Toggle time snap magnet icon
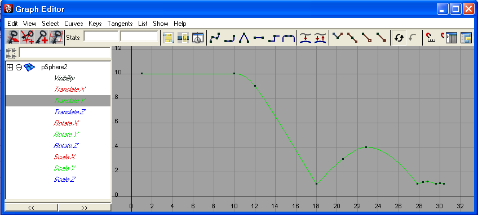 pos(430,38)
